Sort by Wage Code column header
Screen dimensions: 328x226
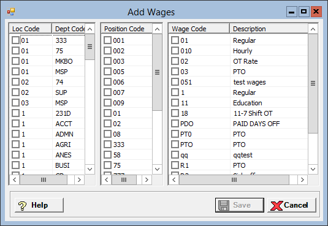[x=199, y=29]
